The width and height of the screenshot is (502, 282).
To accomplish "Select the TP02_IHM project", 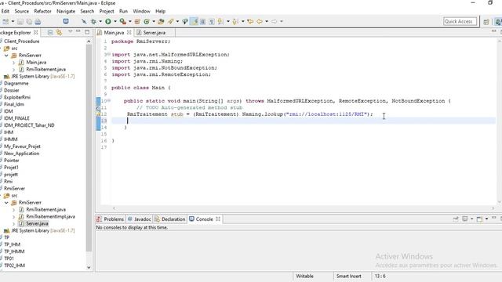I will (14, 266).
